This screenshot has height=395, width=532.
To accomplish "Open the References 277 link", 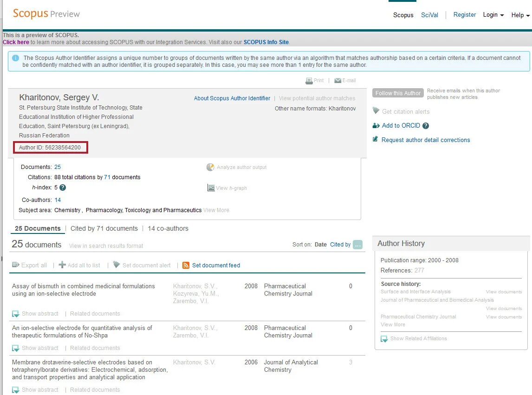I will point(419,271).
